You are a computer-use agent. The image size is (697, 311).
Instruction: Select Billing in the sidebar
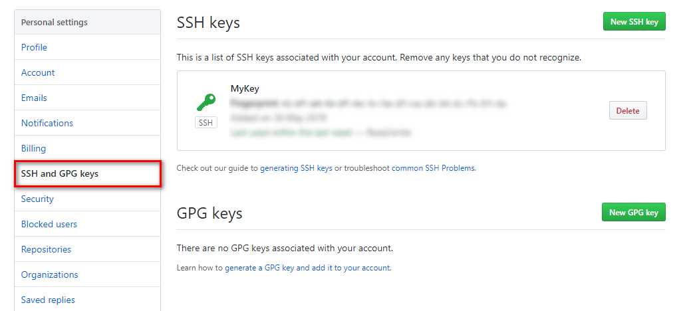(33, 148)
